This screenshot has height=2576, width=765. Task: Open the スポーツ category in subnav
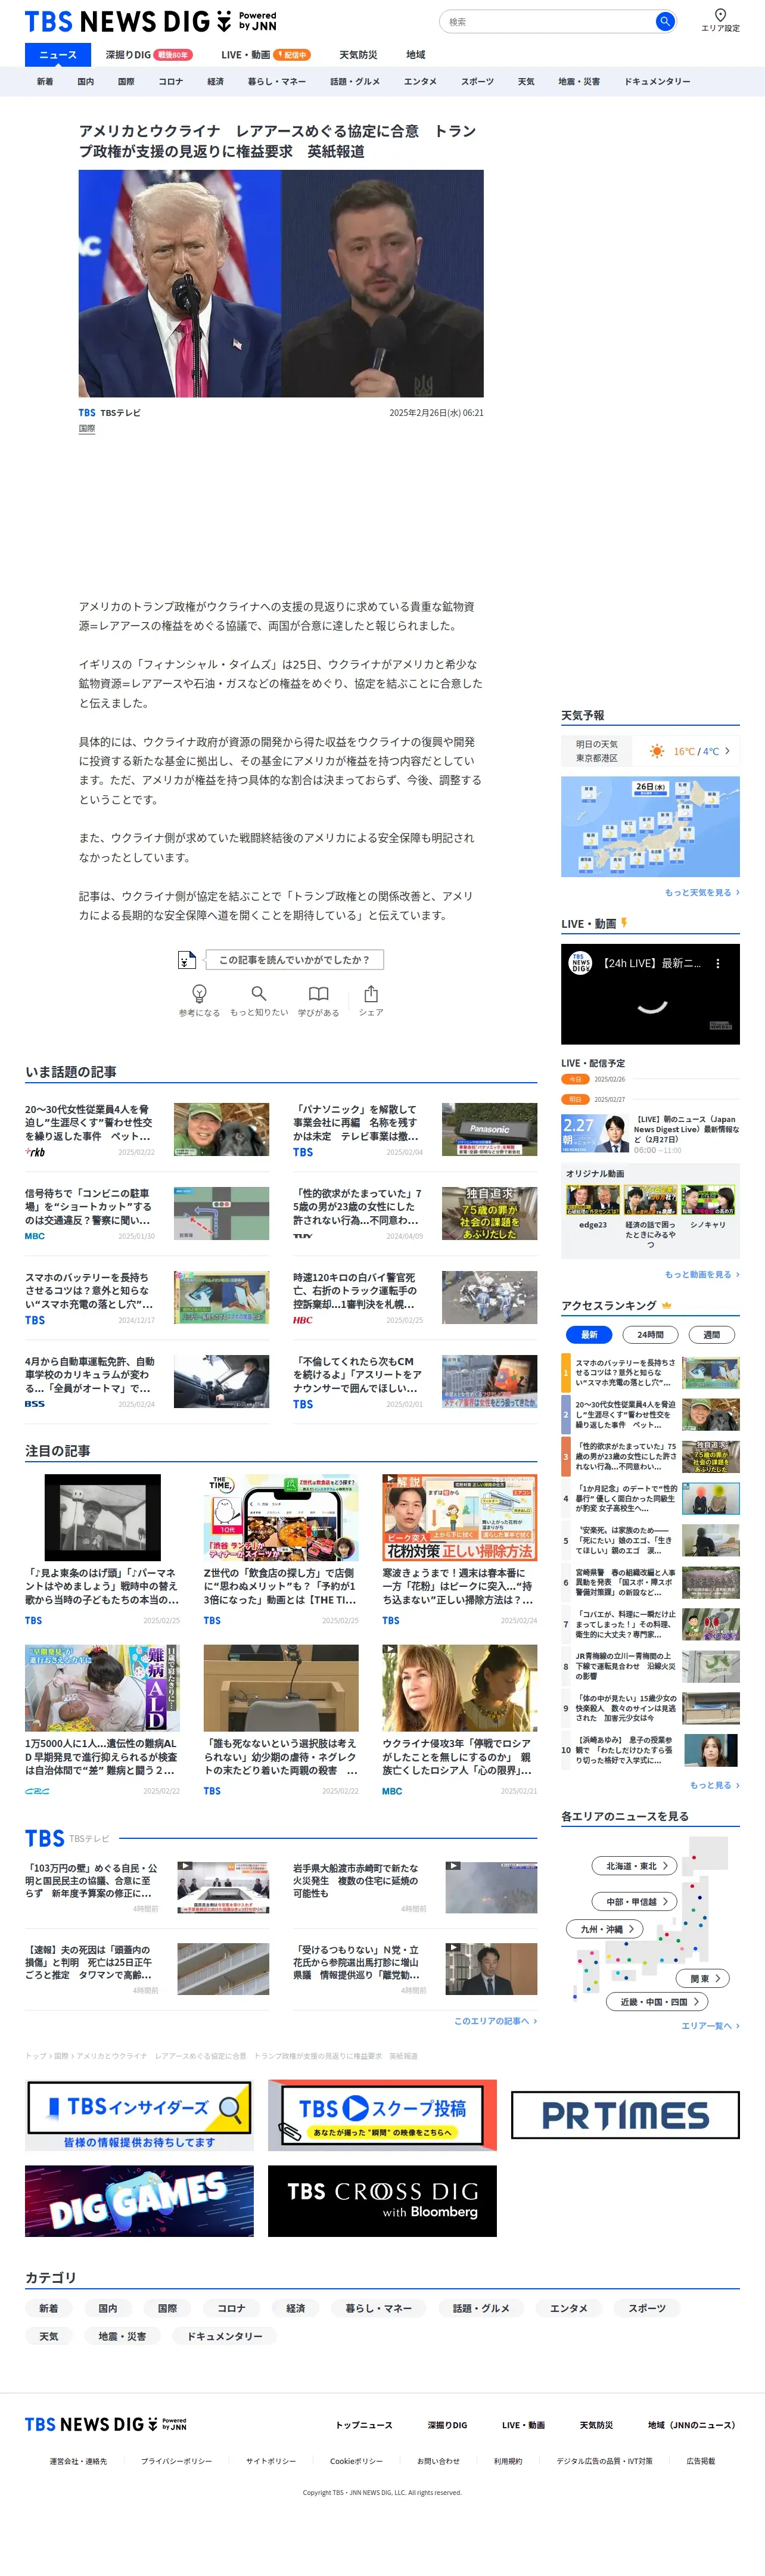pyautogui.click(x=477, y=82)
